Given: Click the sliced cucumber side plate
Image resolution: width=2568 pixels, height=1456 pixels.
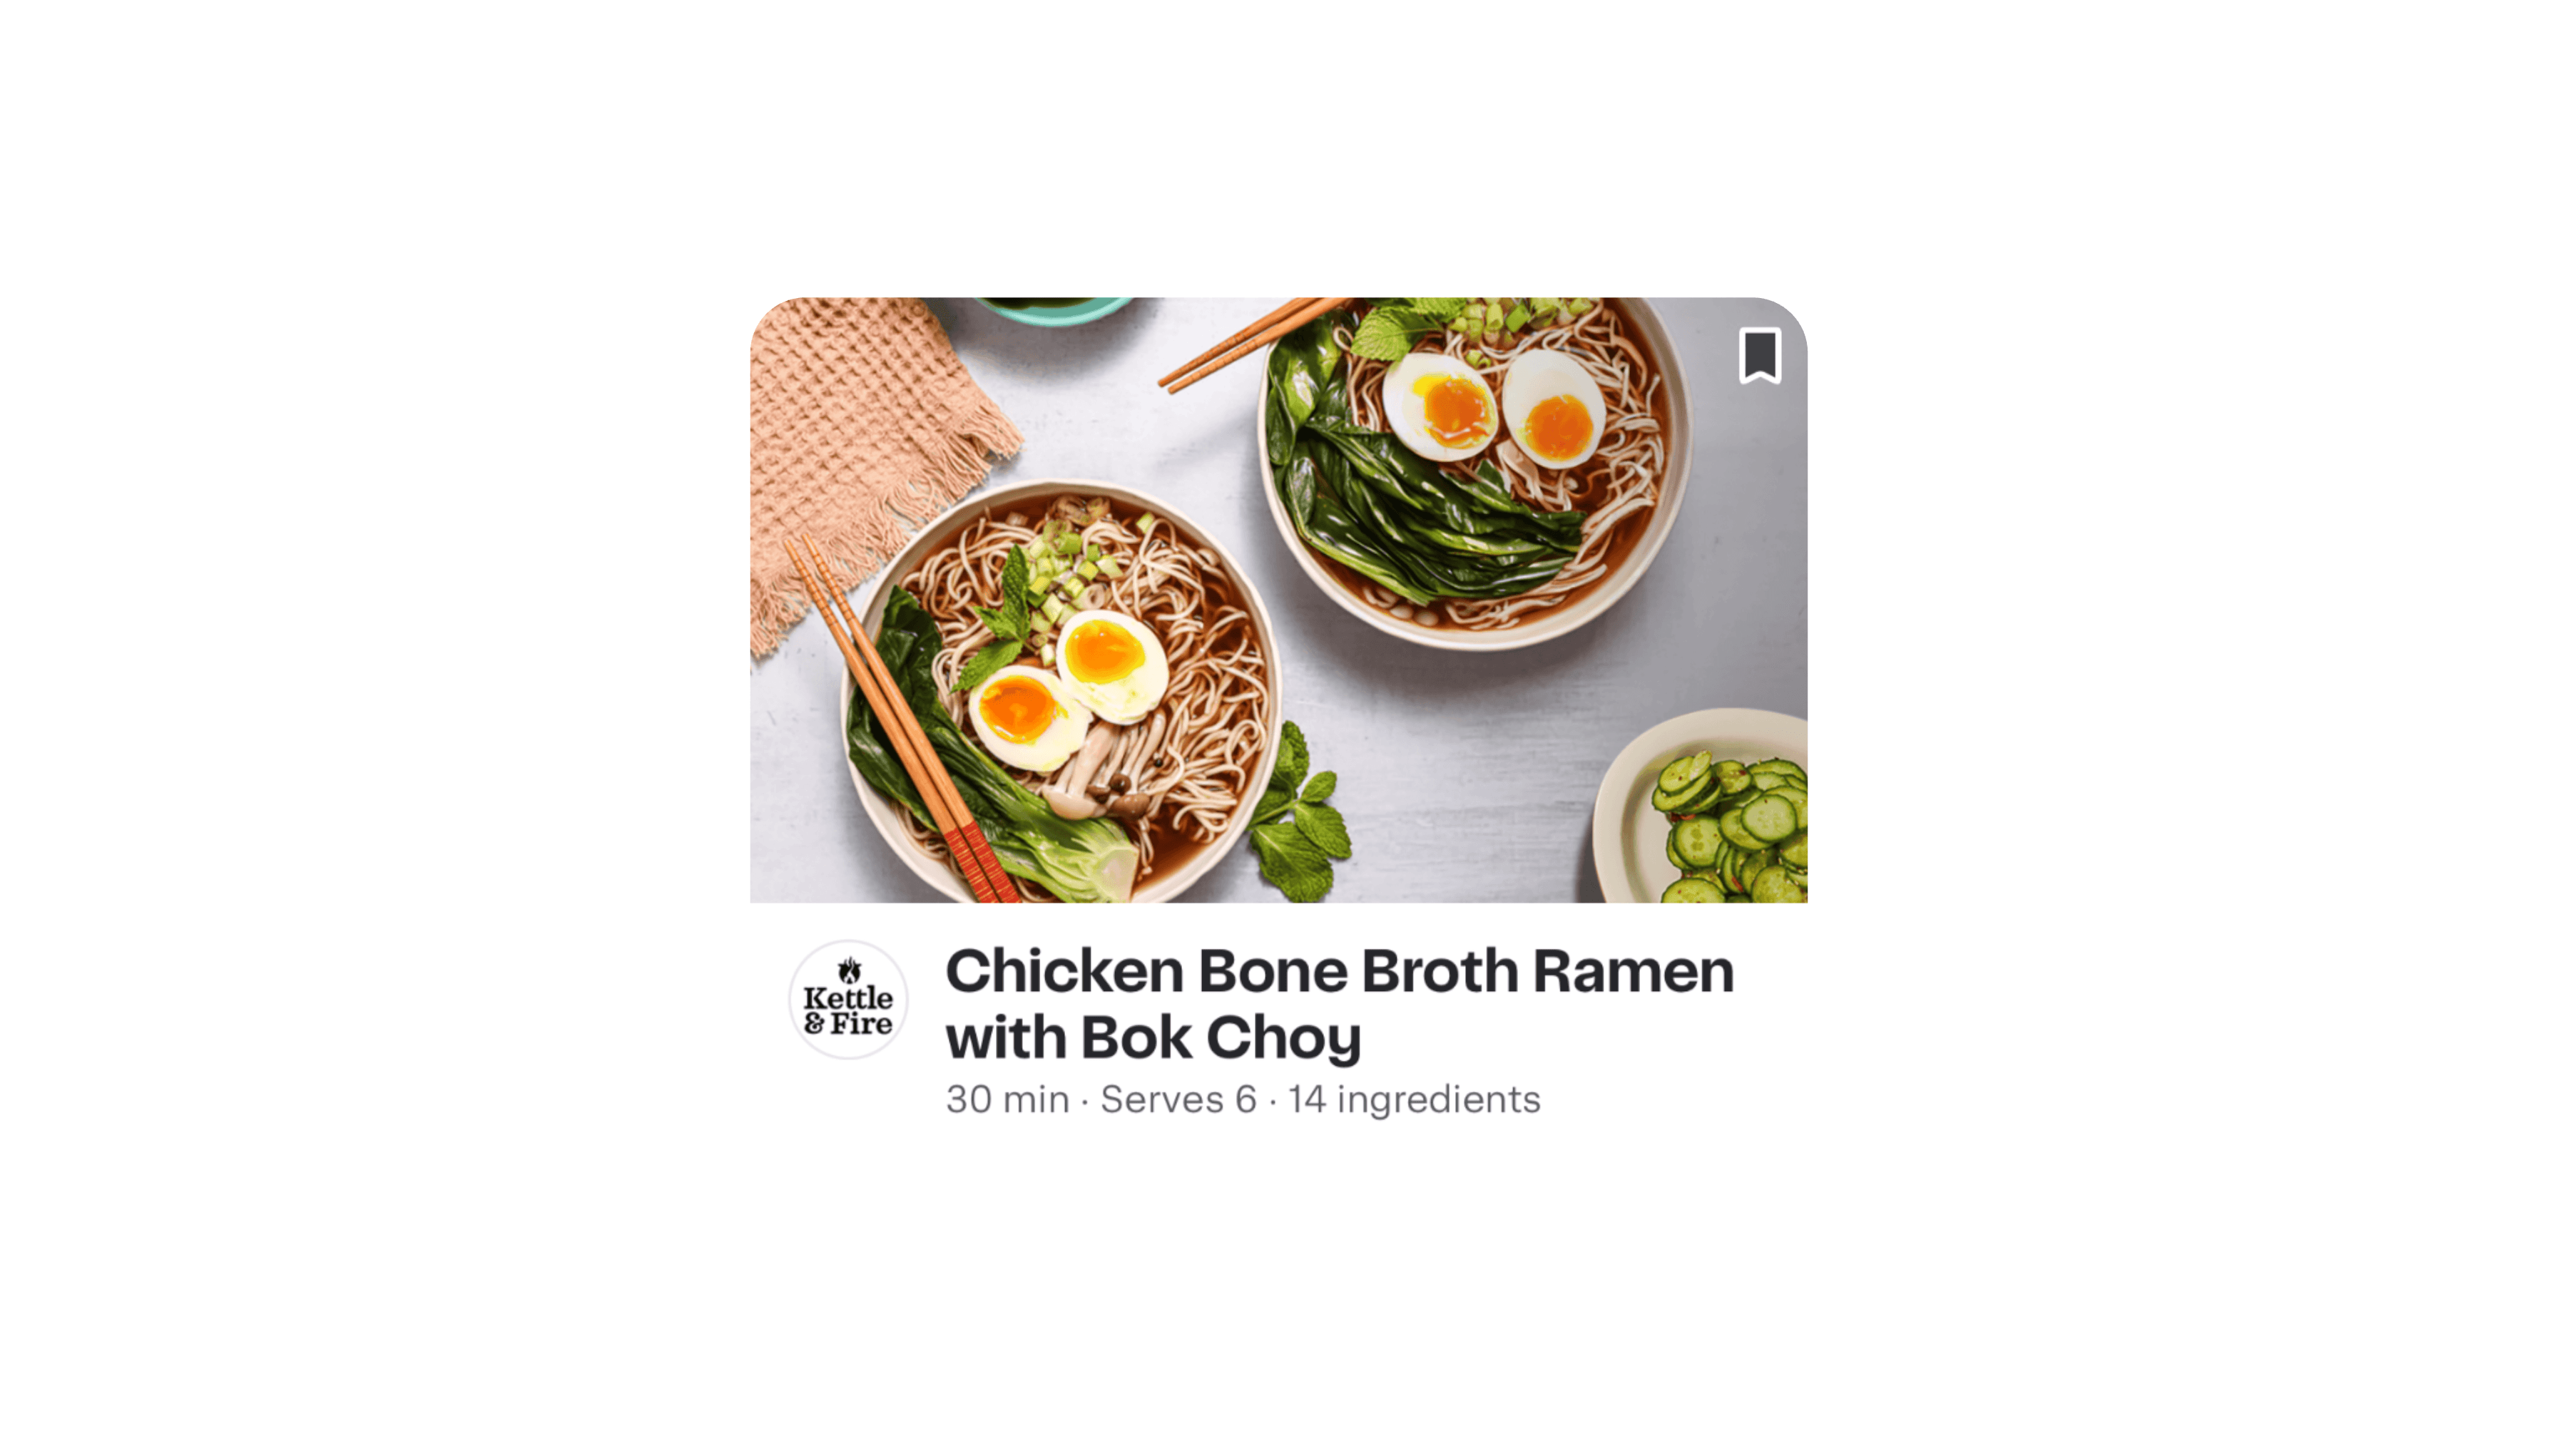Looking at the screenshot, I should click(1701, 806).
